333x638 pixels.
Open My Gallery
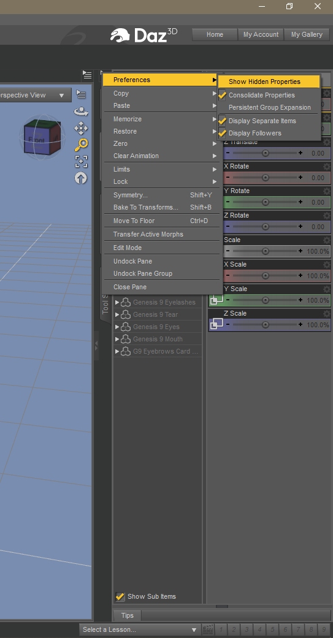click(x=307, y=34)
